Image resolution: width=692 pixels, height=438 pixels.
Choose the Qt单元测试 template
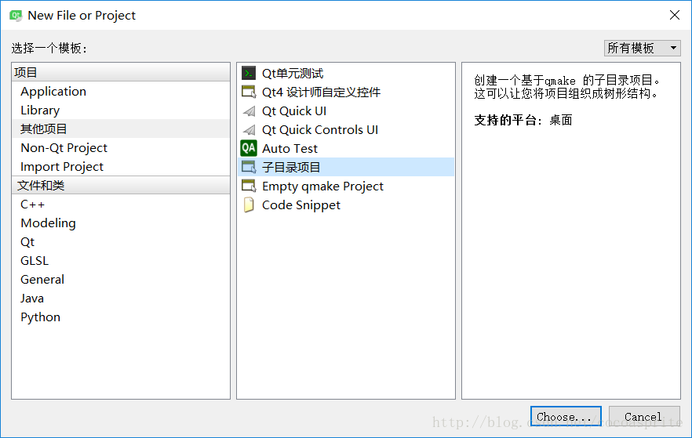346,73
